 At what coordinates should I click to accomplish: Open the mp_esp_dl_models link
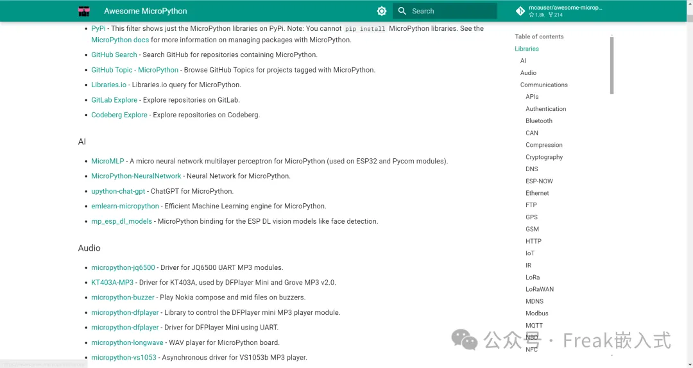(x=121, y=221)
